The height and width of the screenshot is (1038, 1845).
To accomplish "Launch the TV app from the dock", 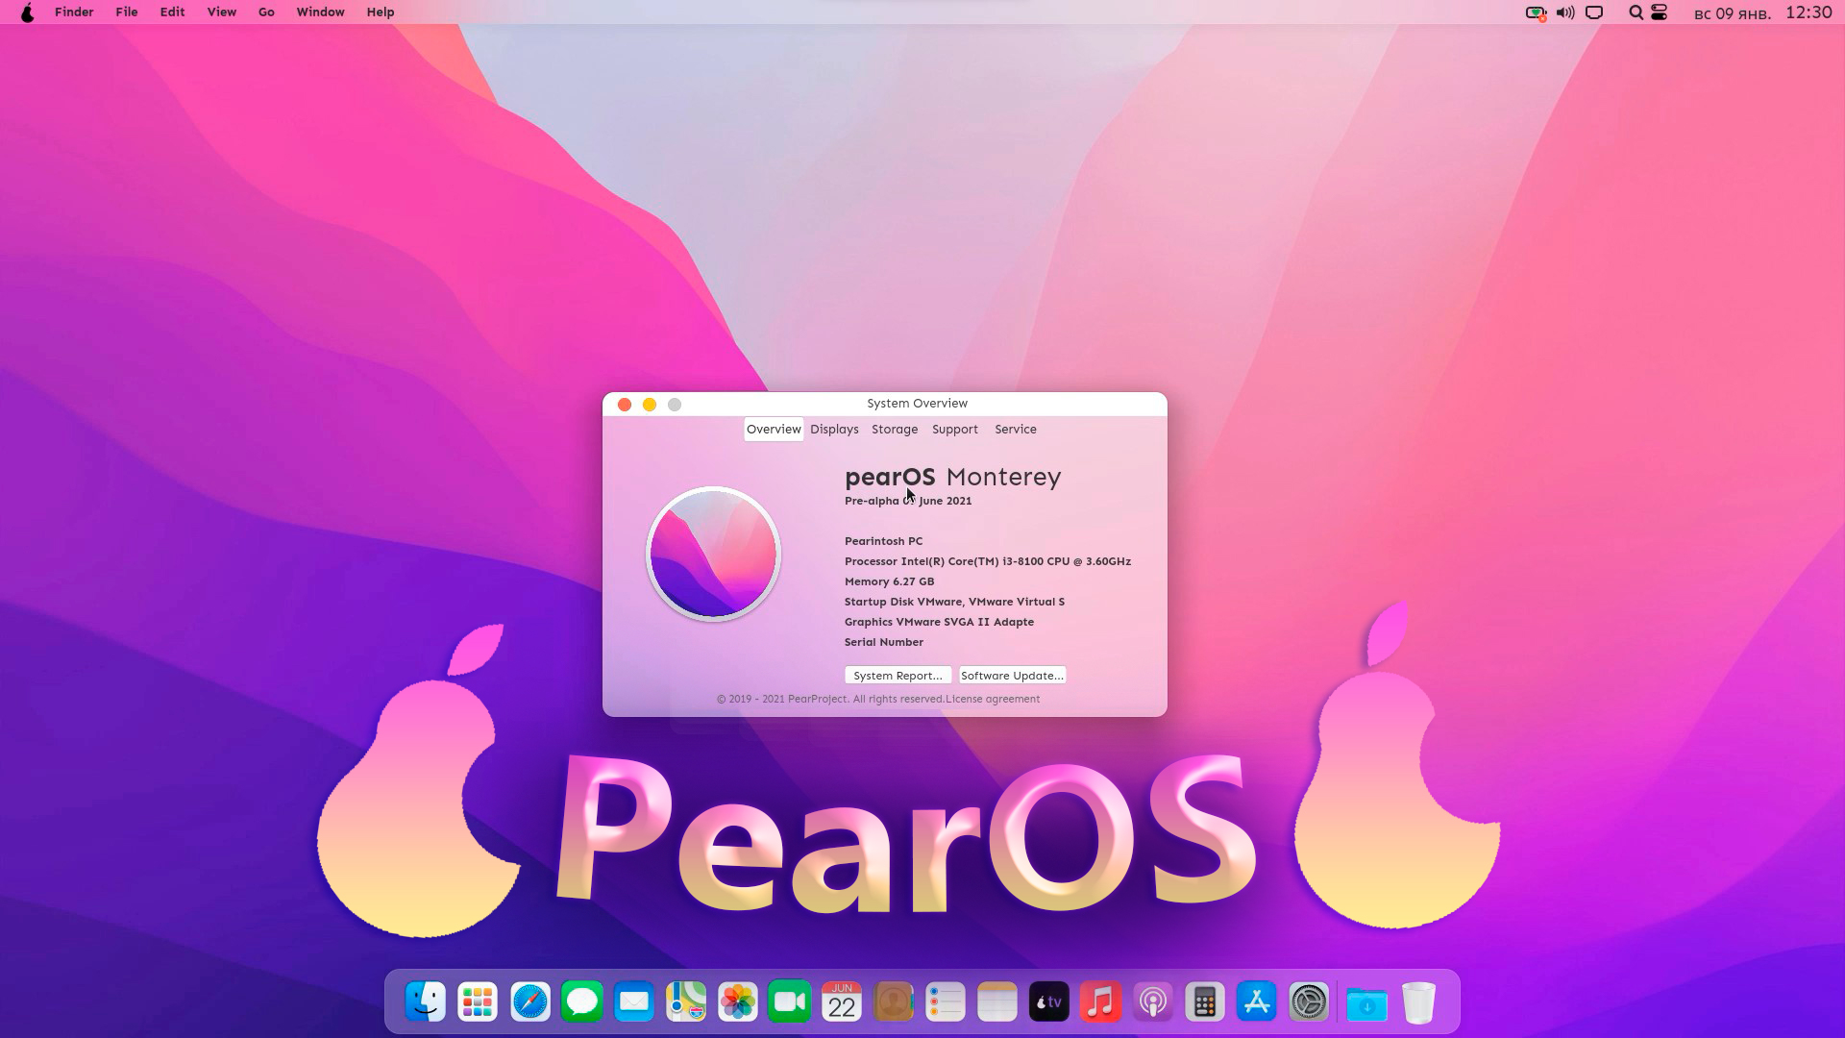I will 1048,1002.
